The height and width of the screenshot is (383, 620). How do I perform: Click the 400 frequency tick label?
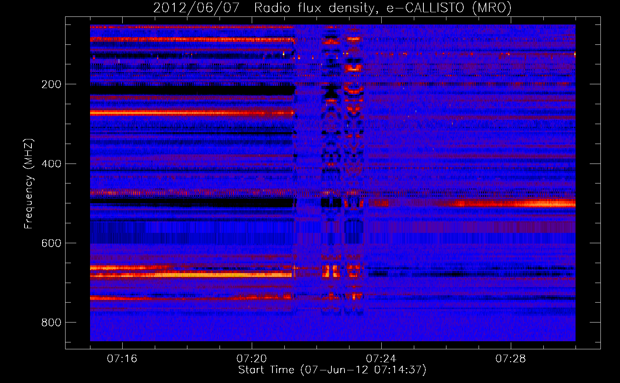tap(51, 164)
